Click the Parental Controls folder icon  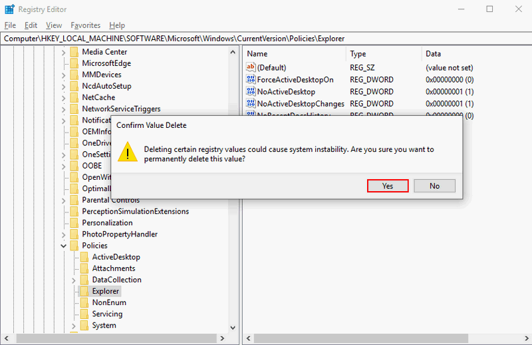74,200
